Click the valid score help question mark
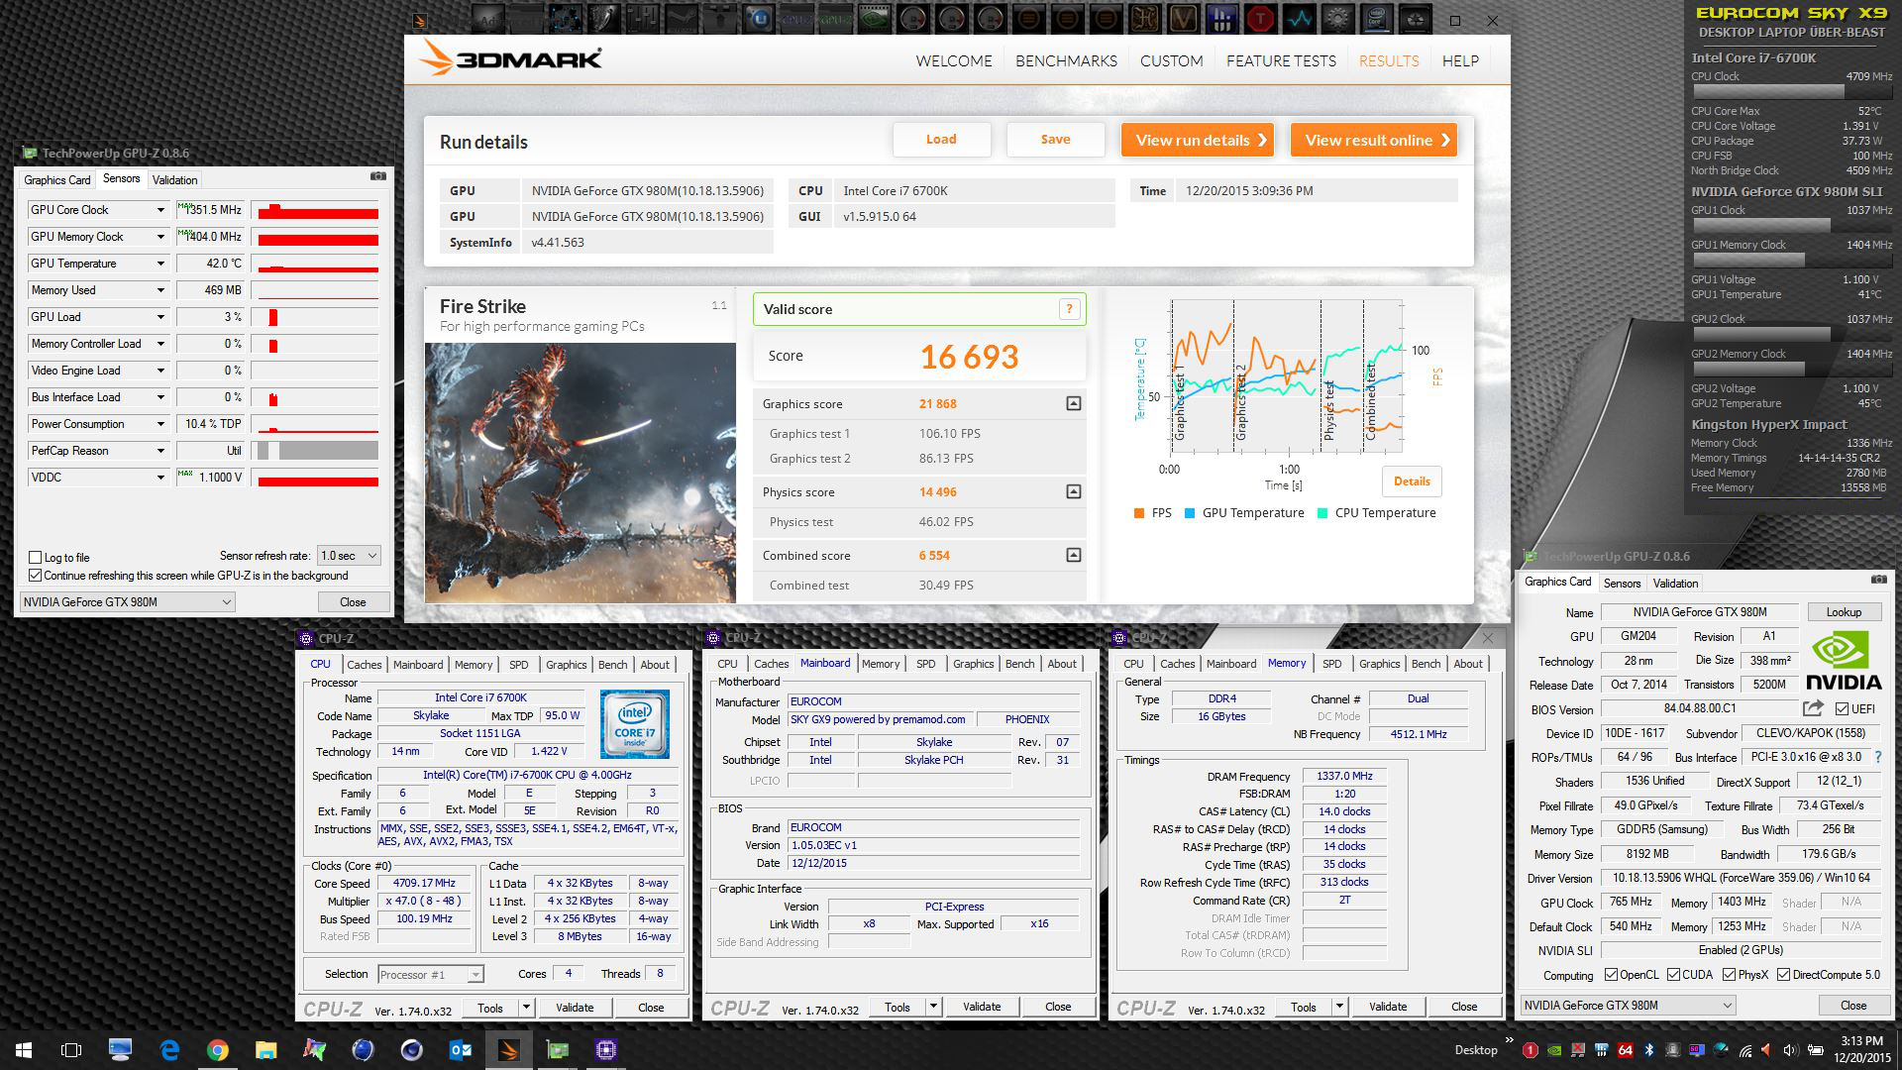The height and width of the screenshot is (1070, 1902). (1069, 309)
